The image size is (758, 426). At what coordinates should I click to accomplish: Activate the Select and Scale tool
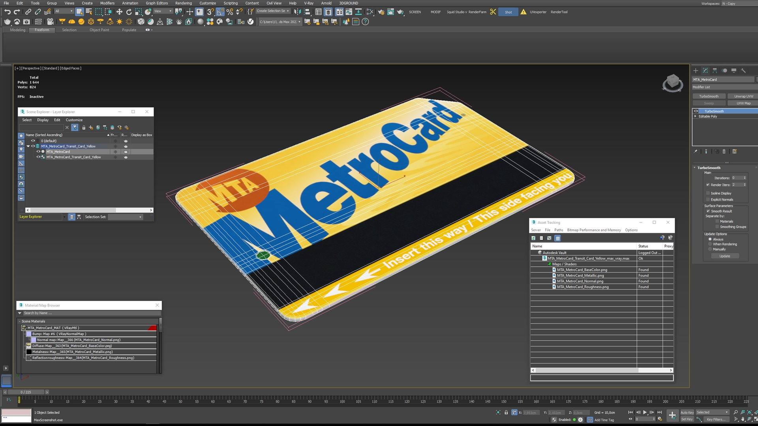[x=138, y=12]
